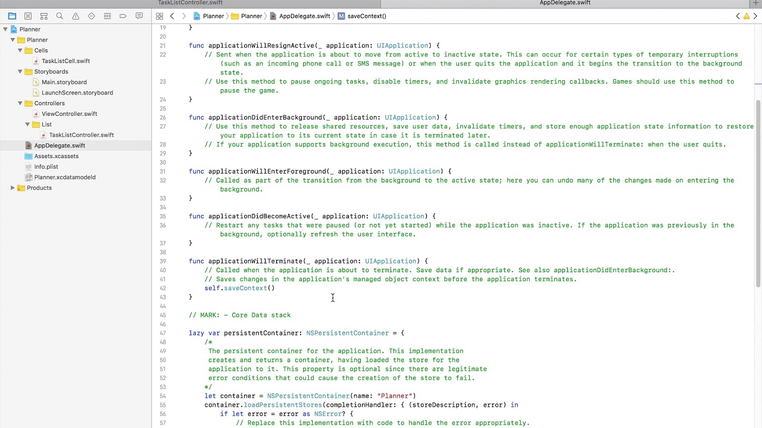Show the Symbol navigator

43,16
